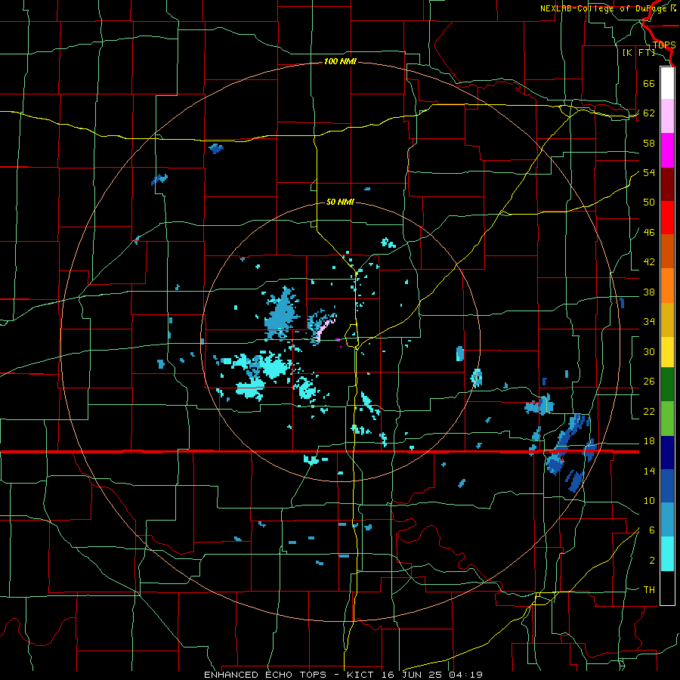Image resolution: width=680 pixels, height=680 pixels.
Task: Click the legend value '50'
Action: [x=649, y=202]
